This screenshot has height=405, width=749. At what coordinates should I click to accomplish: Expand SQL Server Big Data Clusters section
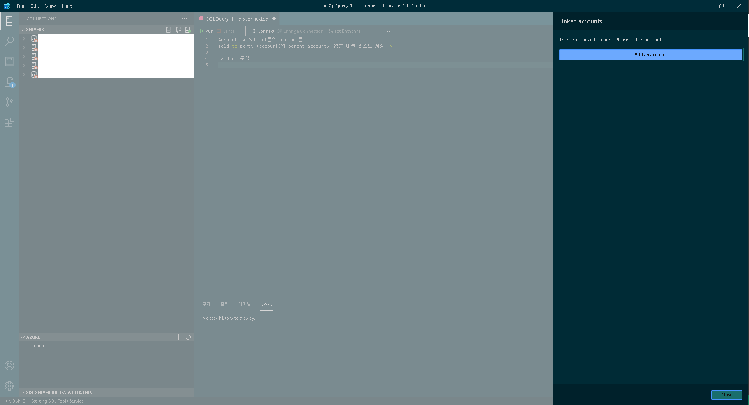point(23,393)
